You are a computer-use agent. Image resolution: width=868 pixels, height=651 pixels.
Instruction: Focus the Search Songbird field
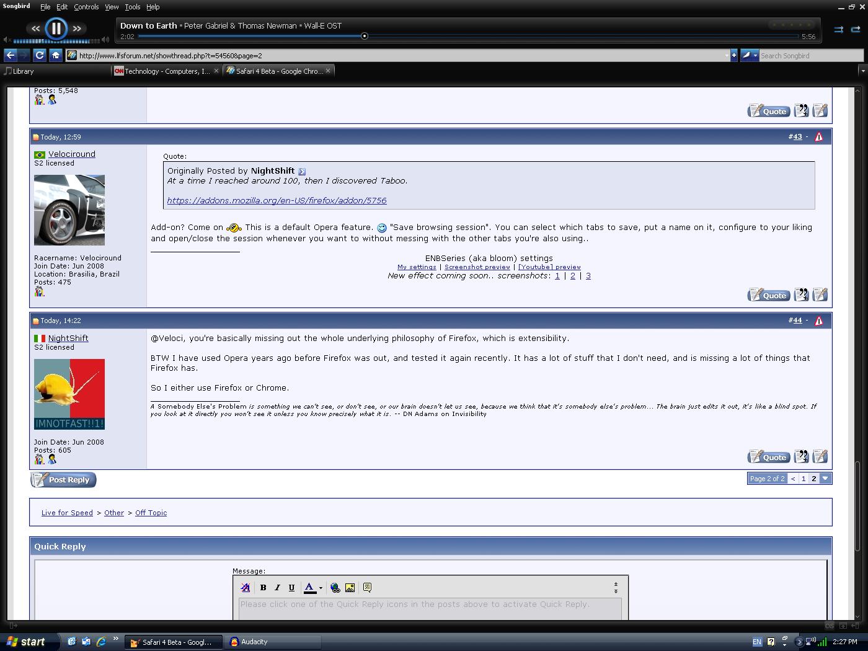pos(811,55)
